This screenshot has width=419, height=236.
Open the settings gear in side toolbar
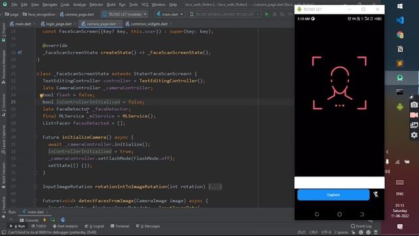click(414, 135)
